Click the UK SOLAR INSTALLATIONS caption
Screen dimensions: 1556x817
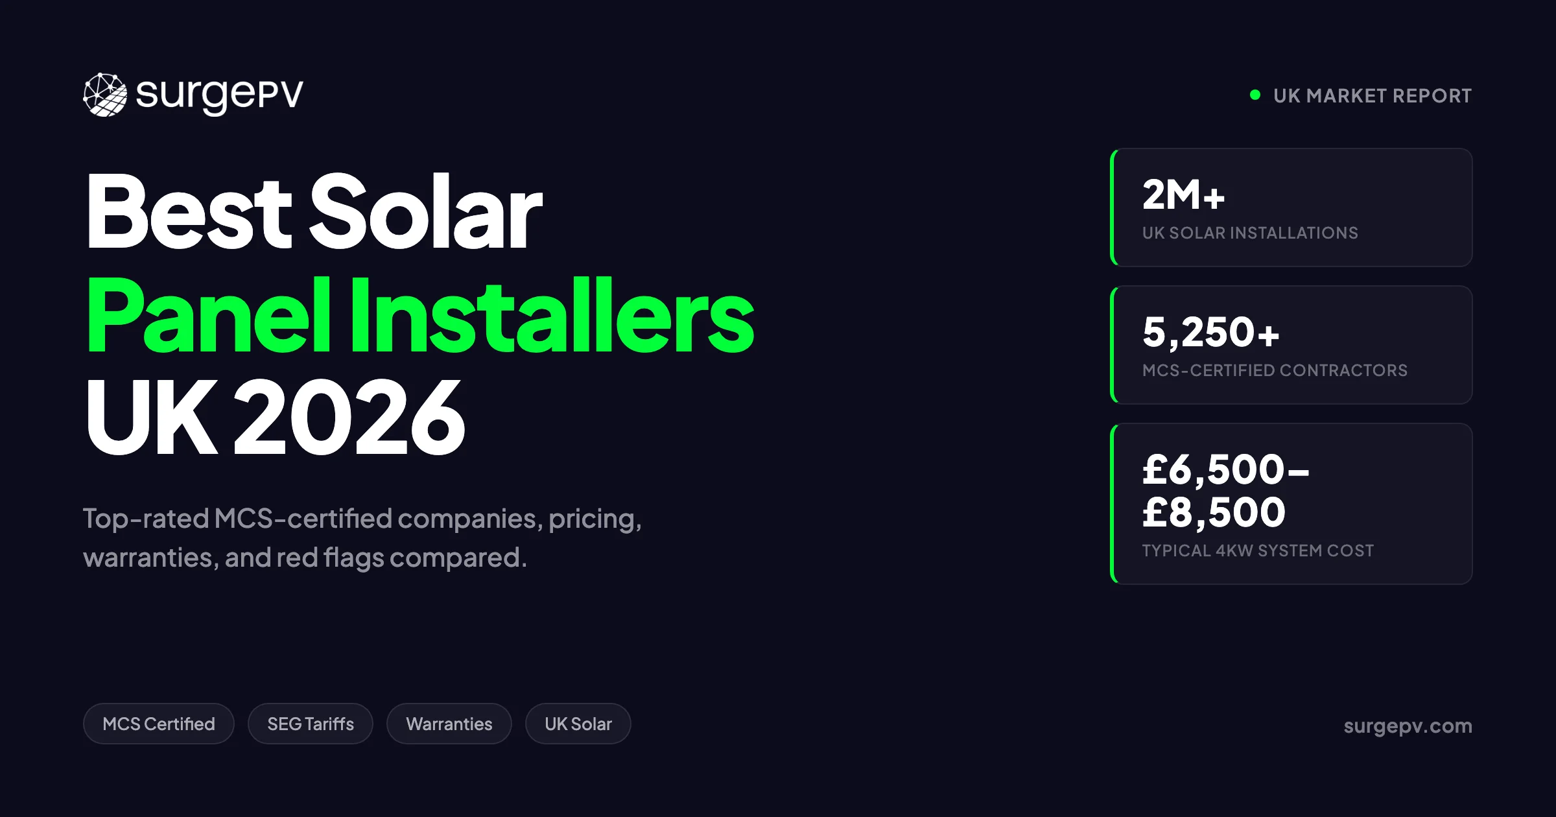click(x=1250, y=233)
